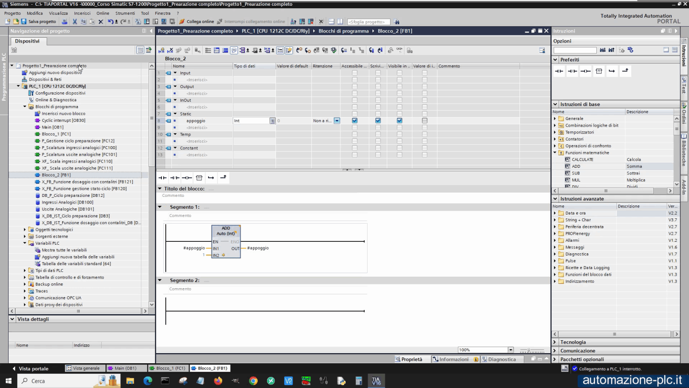The image size is (689, 388).
Task: Click the coil icon in Preferiti panel
Action: [585, 71]
